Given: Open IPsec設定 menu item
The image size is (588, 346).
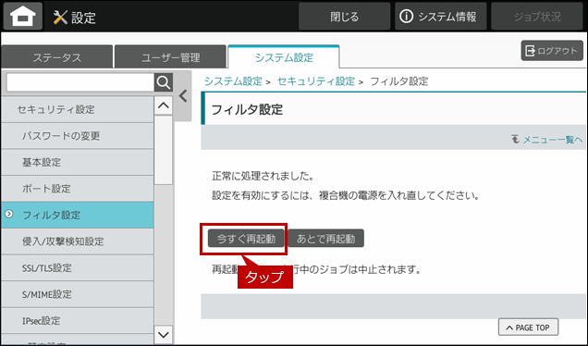Looking at the screenshot, I should pyautogui.click(x=78, y=320).
